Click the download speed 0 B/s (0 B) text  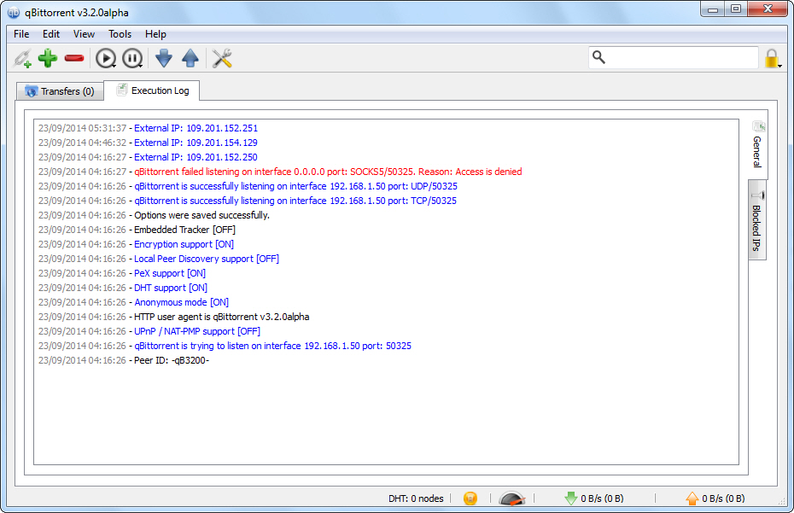point(602,498)
